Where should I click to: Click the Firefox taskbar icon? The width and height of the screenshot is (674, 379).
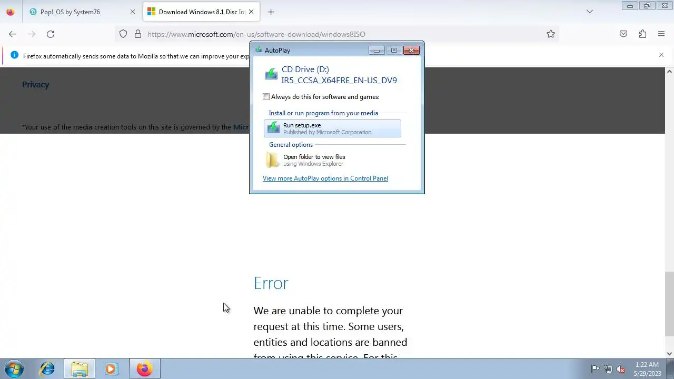[144, 369]
